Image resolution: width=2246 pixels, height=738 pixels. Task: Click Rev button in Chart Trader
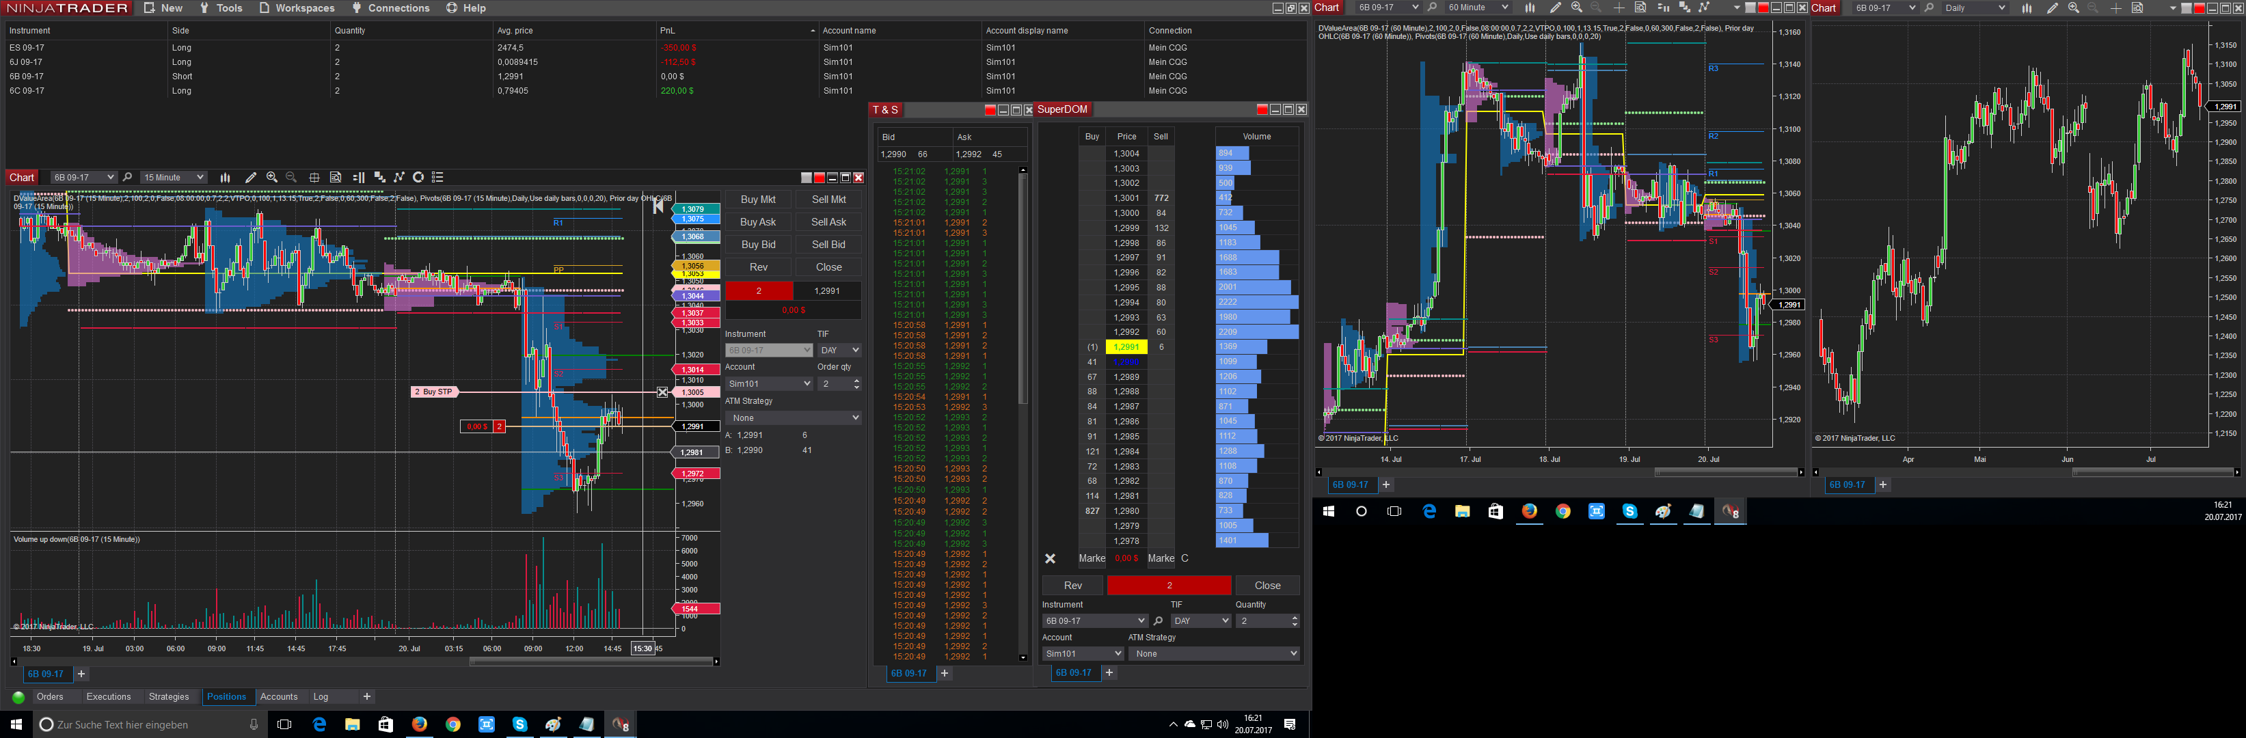pyautogui.click(x=759, y=267)
